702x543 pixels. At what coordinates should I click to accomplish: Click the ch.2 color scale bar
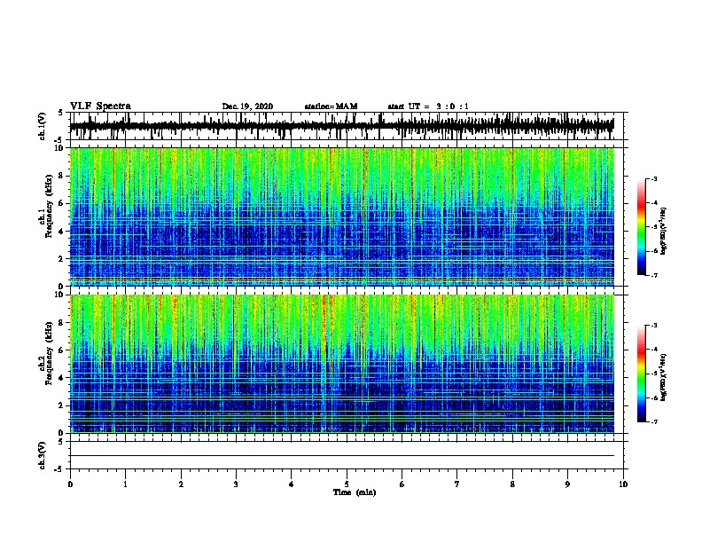click(x=642, y=374)
